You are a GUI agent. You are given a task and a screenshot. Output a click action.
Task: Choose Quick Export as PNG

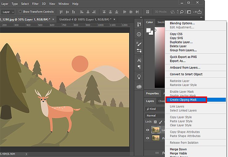(x=196, y=57)
